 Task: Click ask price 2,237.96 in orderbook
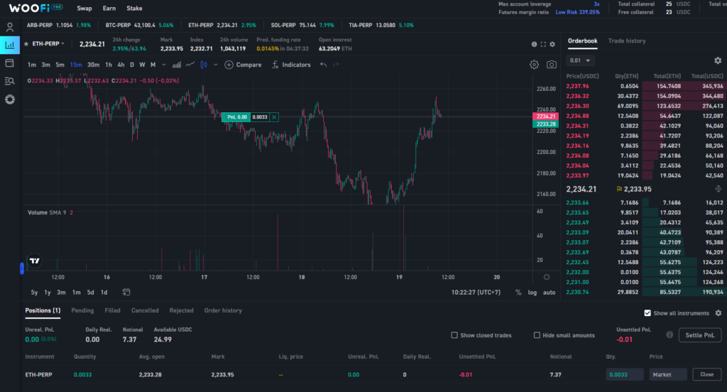coord(577,86)
